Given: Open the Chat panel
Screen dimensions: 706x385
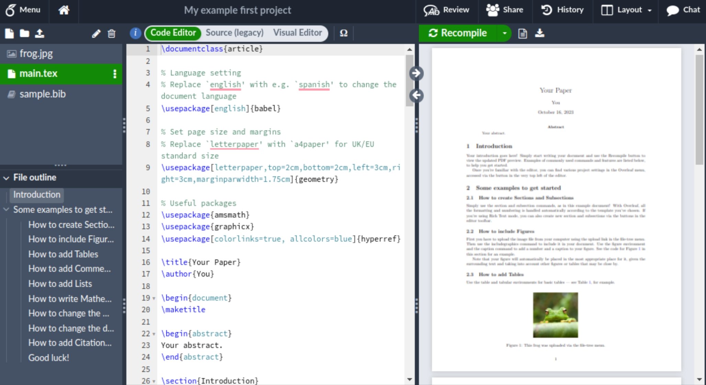Looking at the screenshot, I should point(683,10).
